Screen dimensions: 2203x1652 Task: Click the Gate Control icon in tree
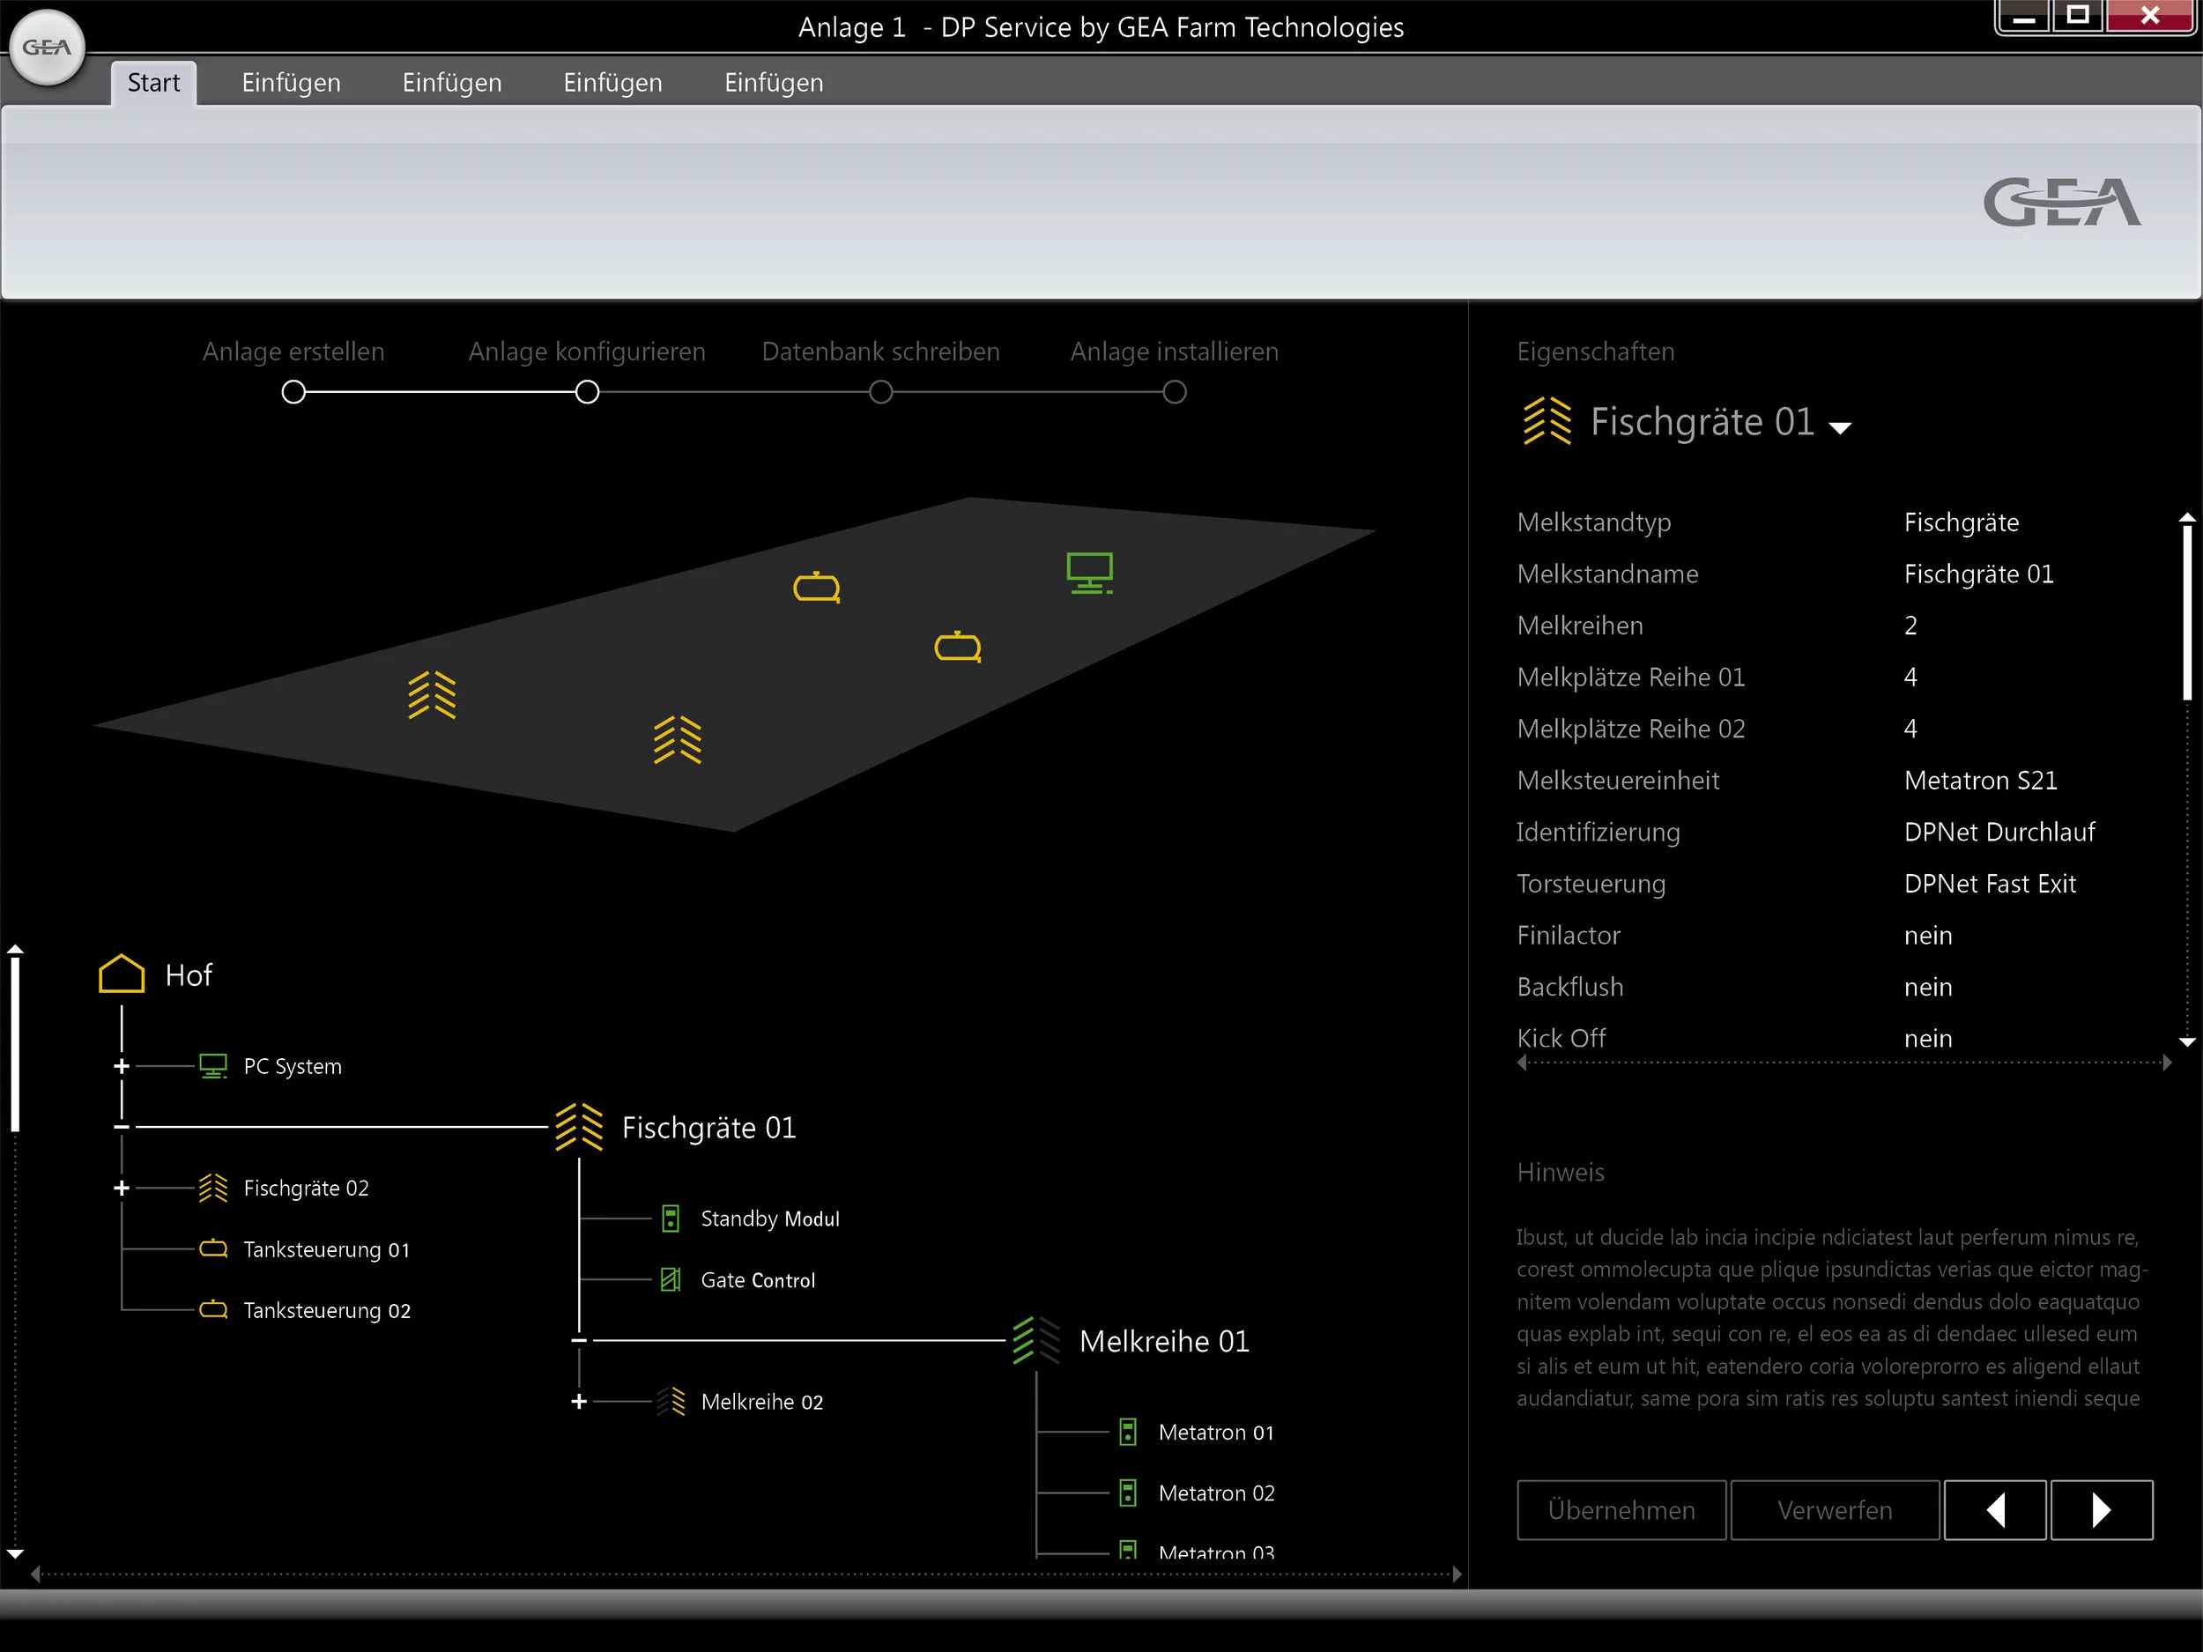pos(671,1279)
